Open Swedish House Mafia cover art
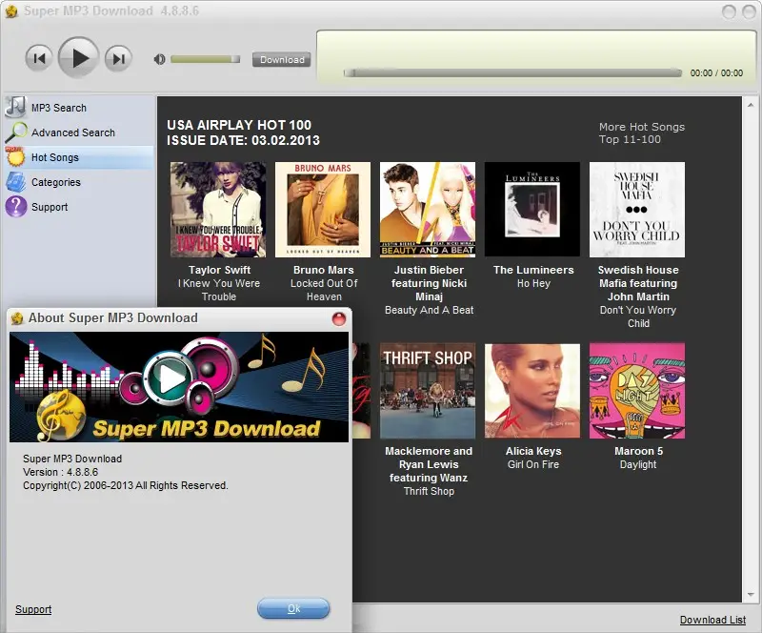The height and width of the screenshot is (633, 762). point(637,210)
